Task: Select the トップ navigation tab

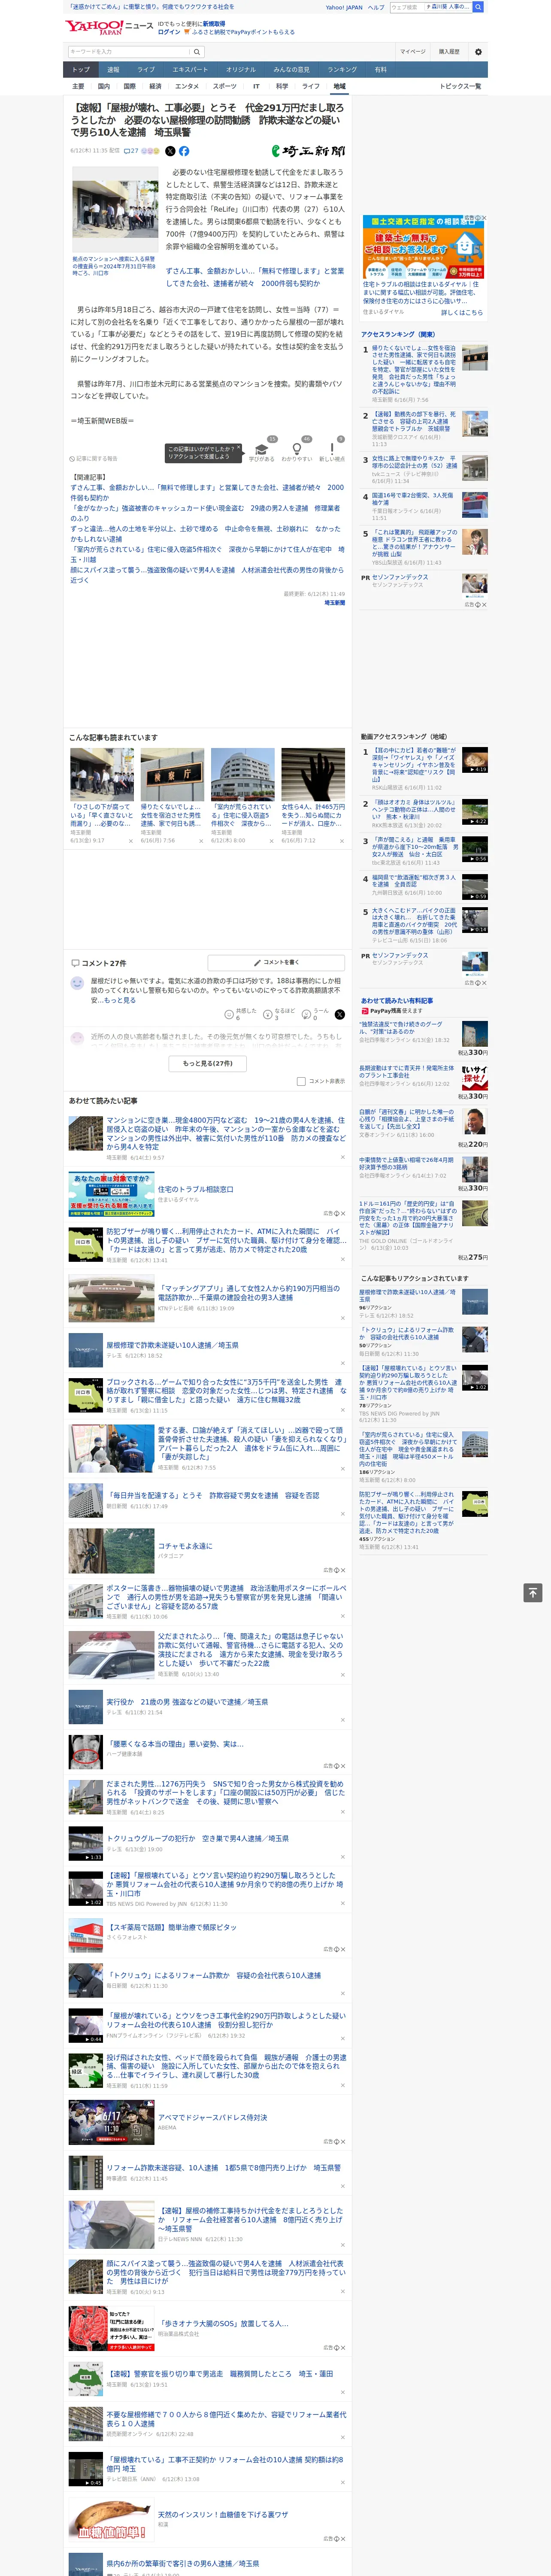Action: tap(81, 70)
